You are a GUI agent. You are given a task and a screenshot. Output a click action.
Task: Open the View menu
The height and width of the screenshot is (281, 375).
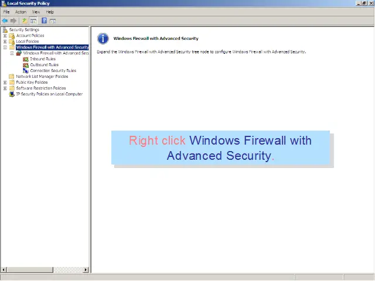click(36, 12)
